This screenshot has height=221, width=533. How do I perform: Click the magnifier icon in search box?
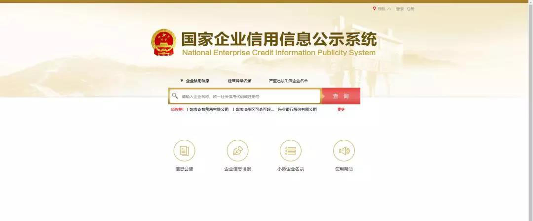(x=175, y=96)
